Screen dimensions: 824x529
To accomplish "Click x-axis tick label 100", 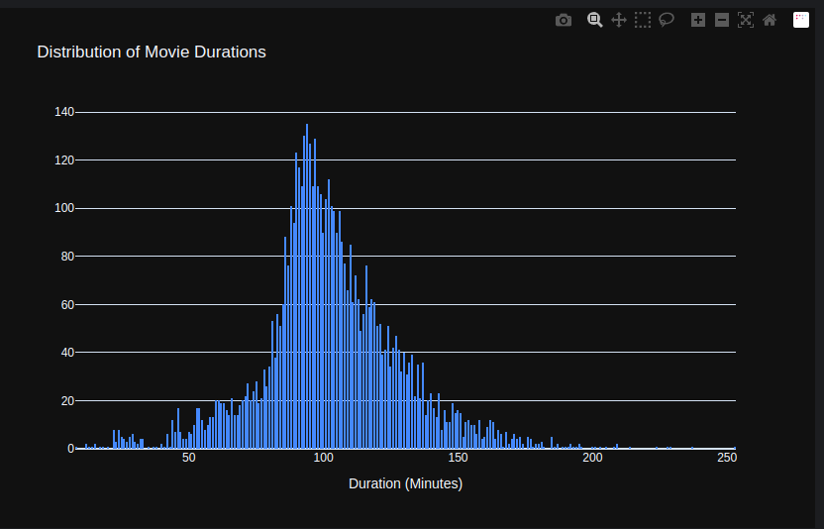I will [323, 458].
